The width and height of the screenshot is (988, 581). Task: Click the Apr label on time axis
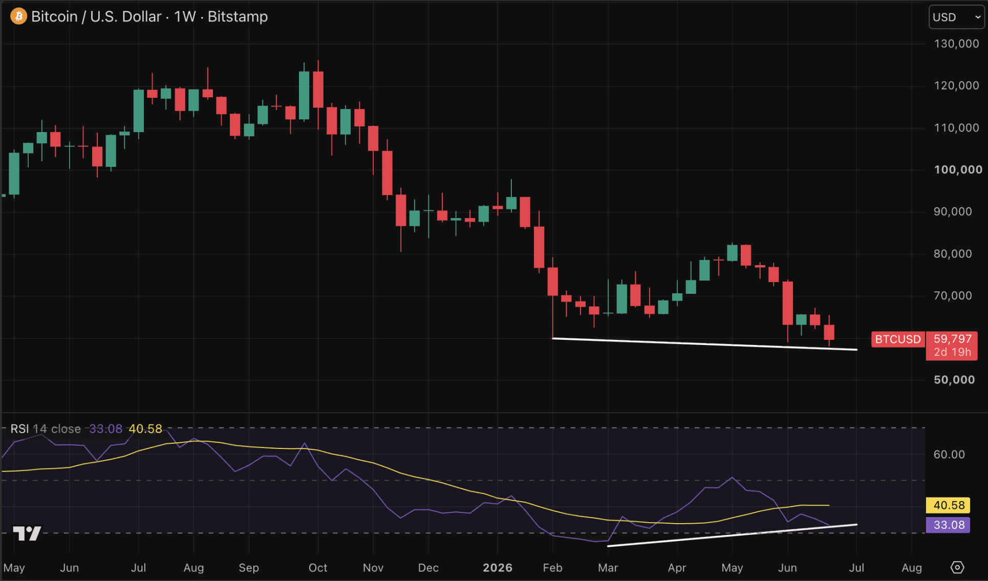click(677, 568)
